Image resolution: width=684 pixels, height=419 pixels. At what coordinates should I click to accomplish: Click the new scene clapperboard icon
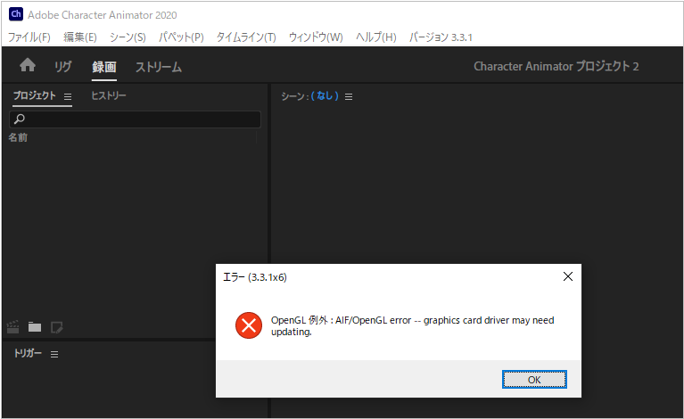(x=13, y=327)
